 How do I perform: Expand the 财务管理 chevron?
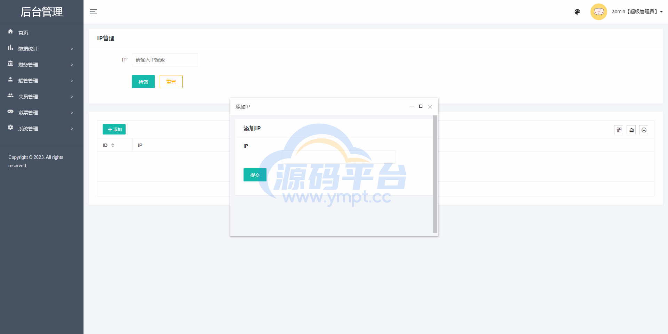point(72,65)
